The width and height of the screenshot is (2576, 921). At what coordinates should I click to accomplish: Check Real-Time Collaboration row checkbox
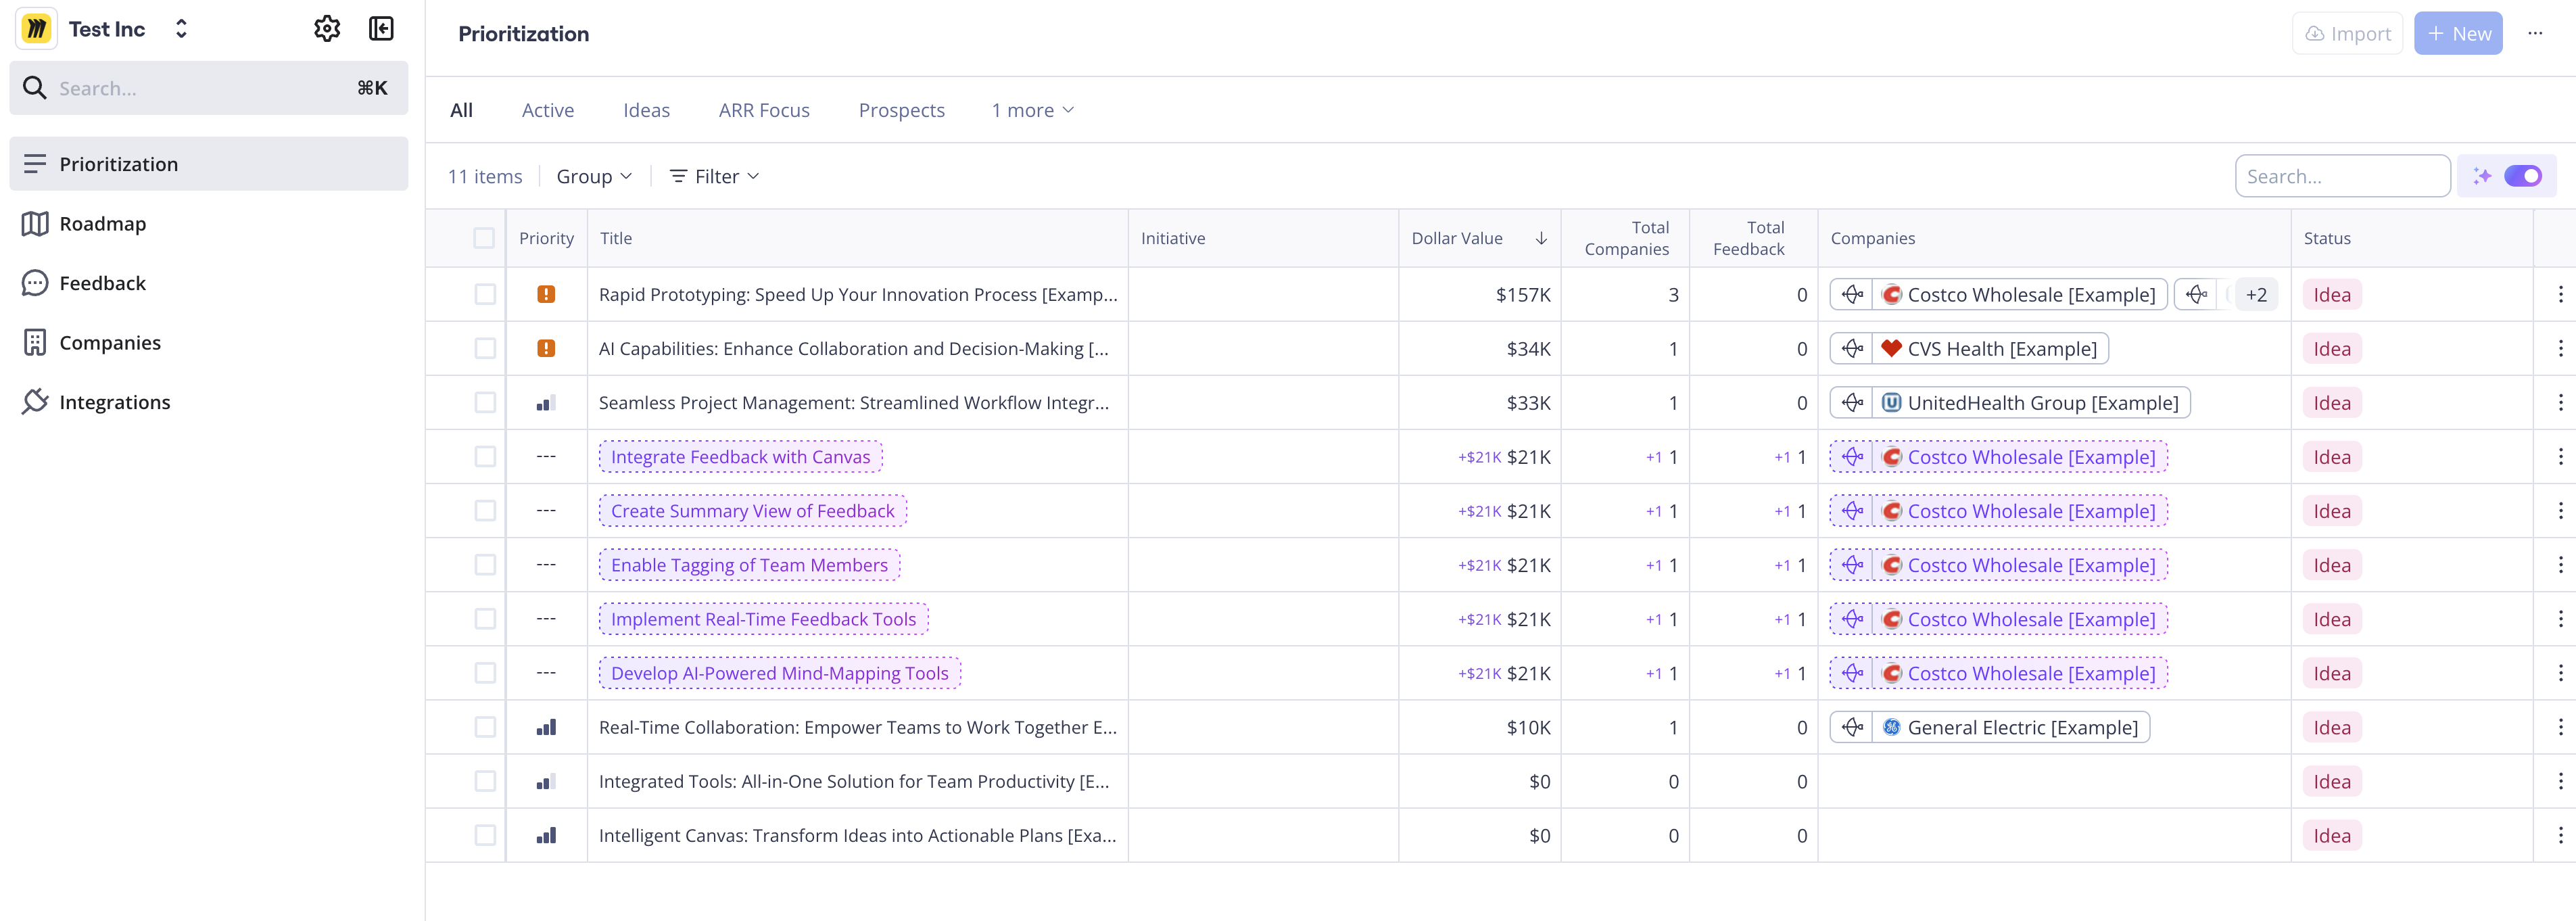[x=485, y=727]
